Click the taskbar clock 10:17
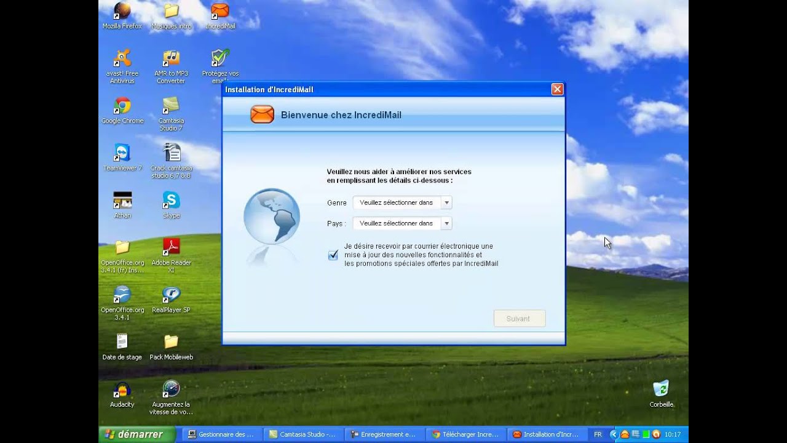 [x=673, y=434]
